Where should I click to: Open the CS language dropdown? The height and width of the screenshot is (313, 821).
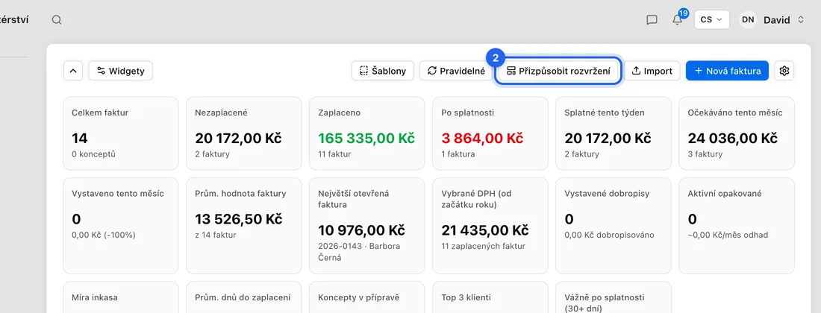pos(711,19)
